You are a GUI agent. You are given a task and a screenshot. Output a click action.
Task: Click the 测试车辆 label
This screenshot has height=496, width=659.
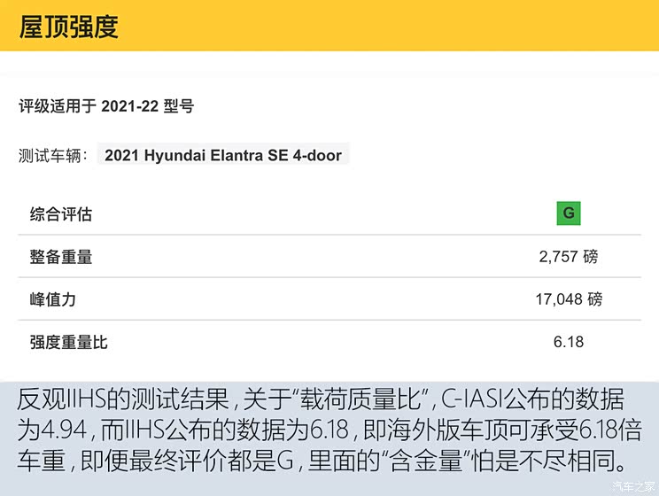pyautogui.click(x=53, y=156)
